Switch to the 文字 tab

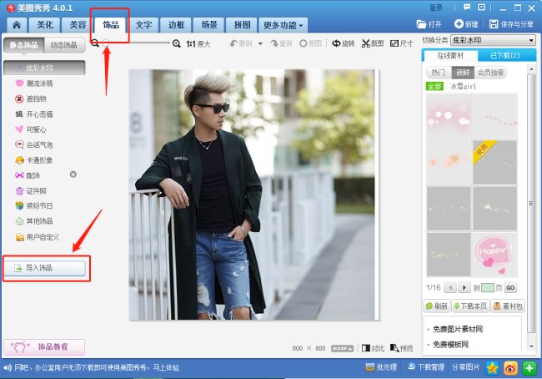(143, 25)
